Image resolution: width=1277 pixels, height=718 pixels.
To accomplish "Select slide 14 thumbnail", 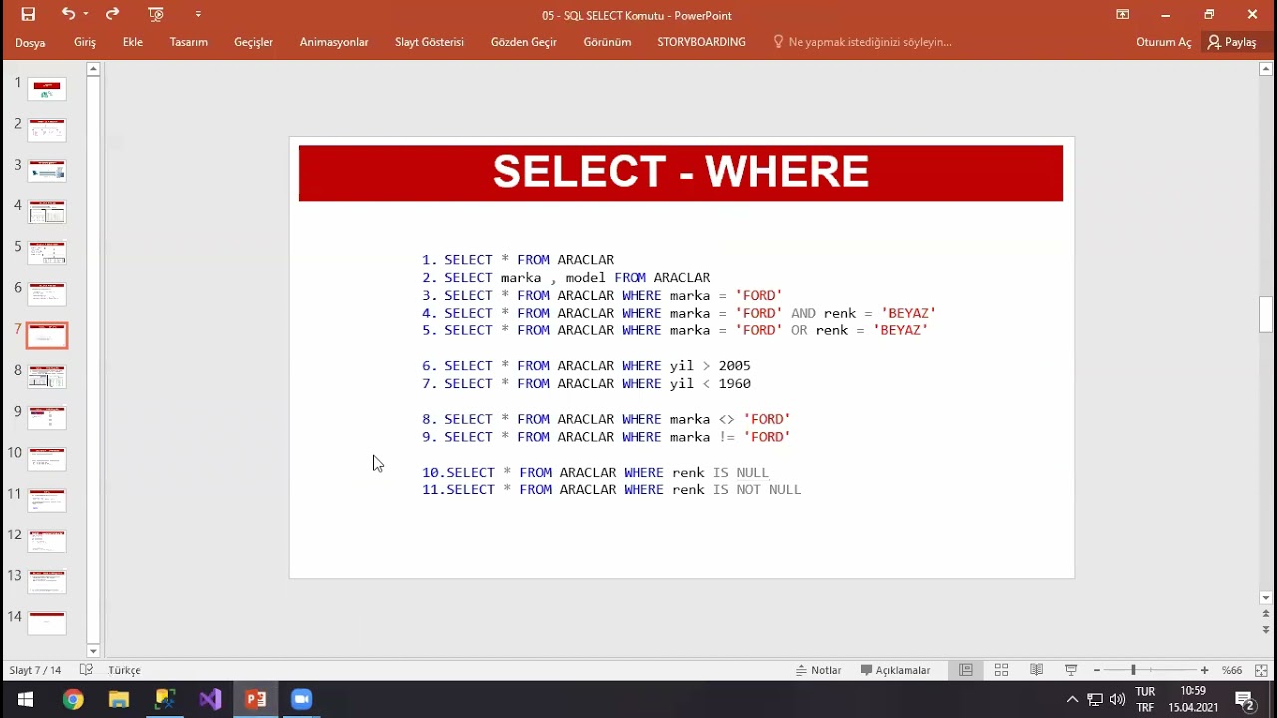I will click(47, 622).
